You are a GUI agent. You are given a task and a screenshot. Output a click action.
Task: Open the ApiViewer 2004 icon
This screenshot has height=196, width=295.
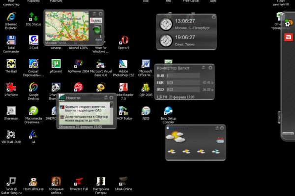[x=79, y=64]
